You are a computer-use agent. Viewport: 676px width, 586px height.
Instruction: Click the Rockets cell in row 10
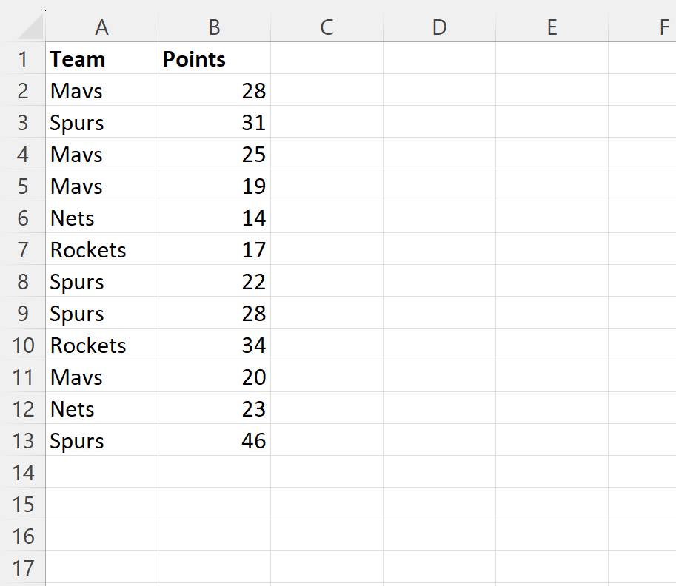[x=102, y=346]
